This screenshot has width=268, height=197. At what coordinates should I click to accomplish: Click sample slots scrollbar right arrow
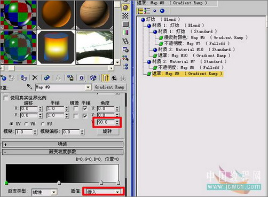[x=111, y=68]
